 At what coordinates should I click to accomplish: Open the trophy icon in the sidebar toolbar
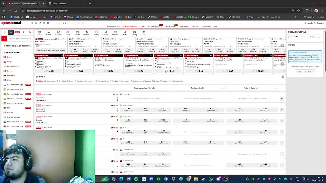pos(23,32)
